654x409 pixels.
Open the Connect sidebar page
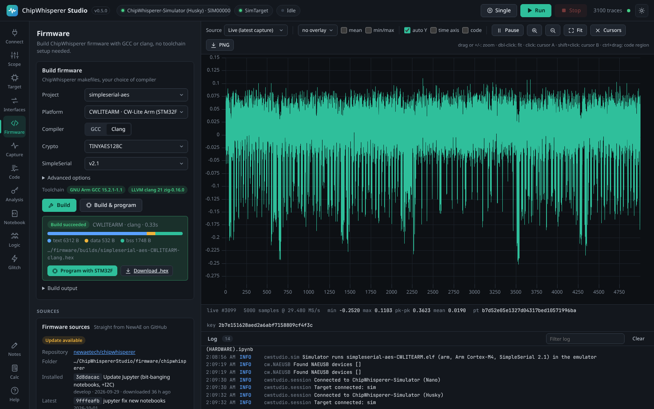pyautogui.click(x=14, y=36)
